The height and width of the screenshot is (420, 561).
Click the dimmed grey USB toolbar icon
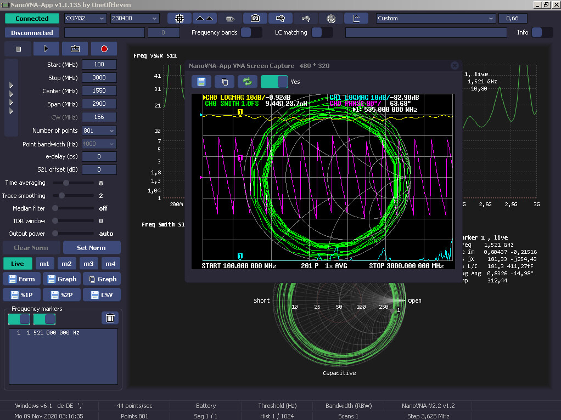pyautogui.click(x=306, y=18)
